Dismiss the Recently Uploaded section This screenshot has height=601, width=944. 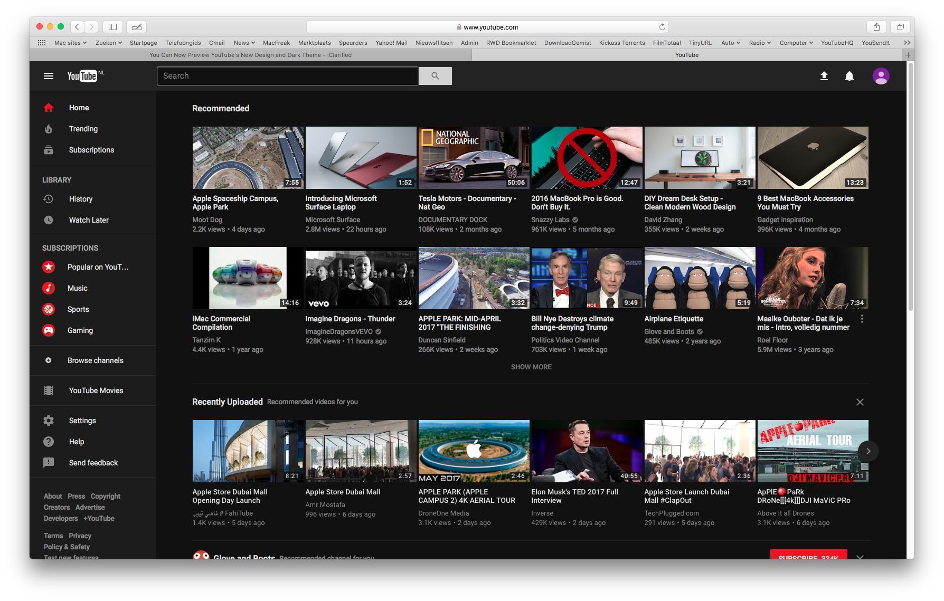click(860, 402)
